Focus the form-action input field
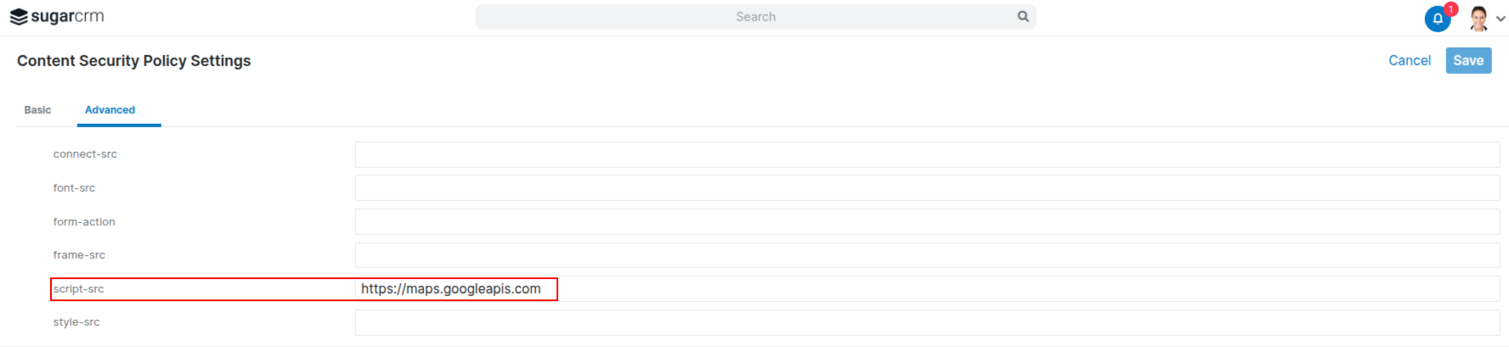The width and height of the screenshot is (1509, 347). 927,222
